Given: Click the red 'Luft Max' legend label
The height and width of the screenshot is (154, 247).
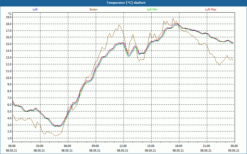Looking at the screenshot, I should [x=211, y=10].
